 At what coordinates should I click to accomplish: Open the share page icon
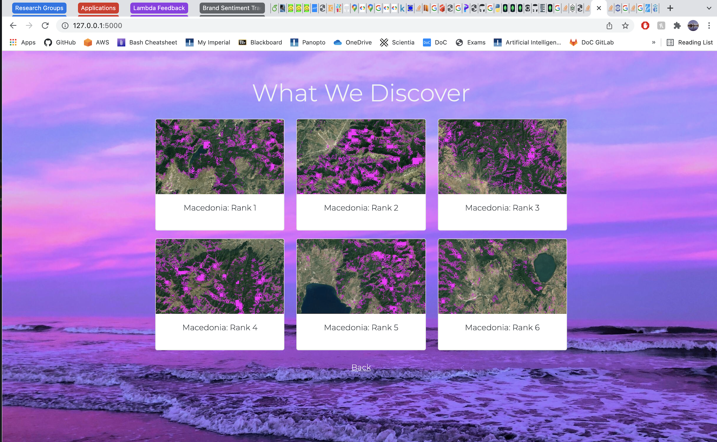[x=609, y=25]
